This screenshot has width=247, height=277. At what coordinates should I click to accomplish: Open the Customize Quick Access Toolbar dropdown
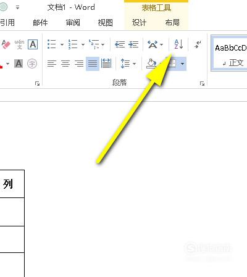pos(18,7)
